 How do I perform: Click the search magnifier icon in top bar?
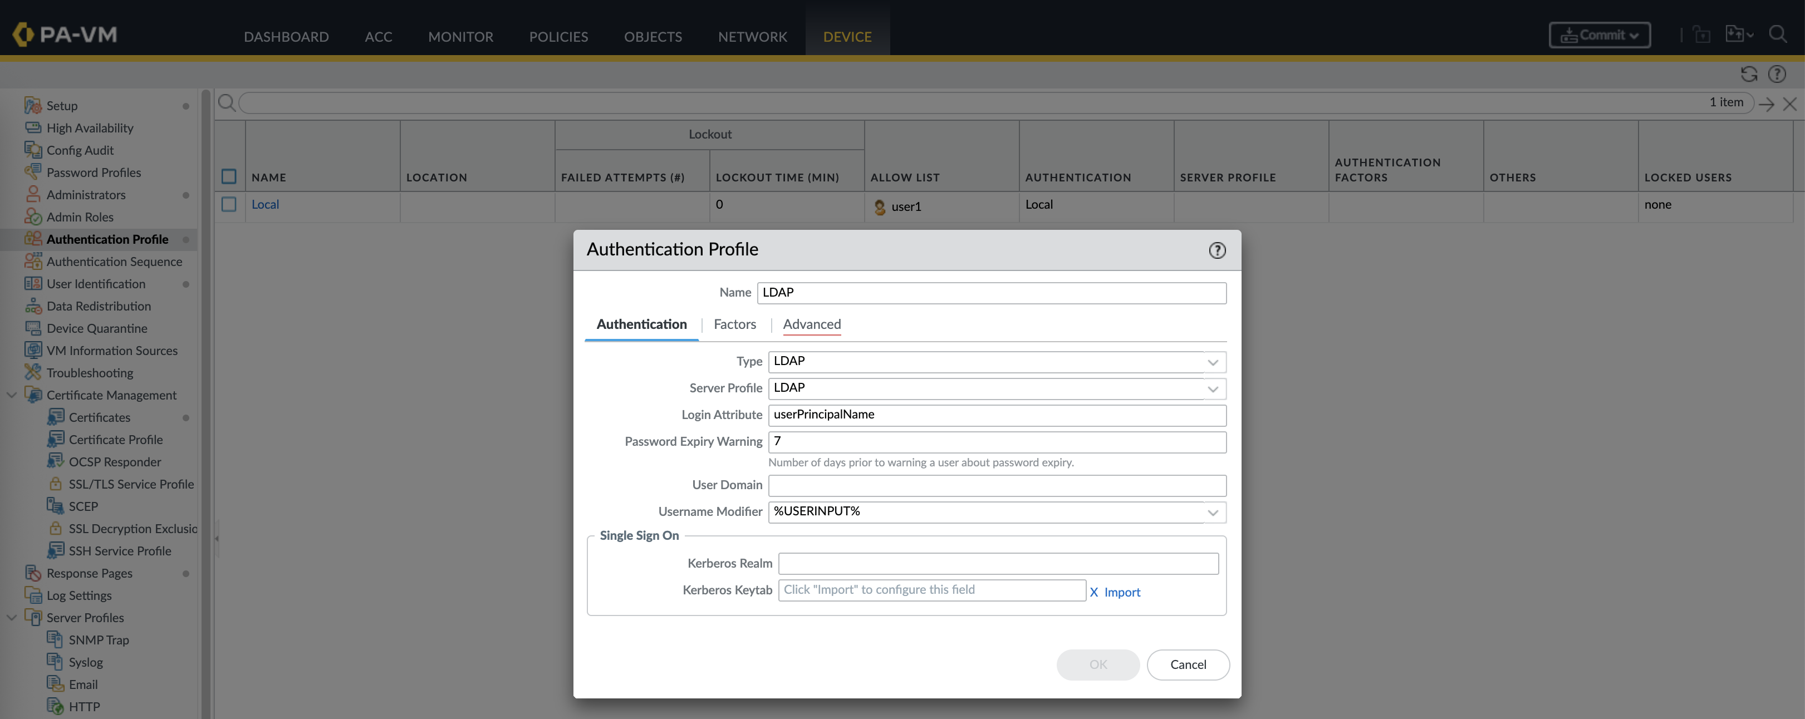(1778, 35)
